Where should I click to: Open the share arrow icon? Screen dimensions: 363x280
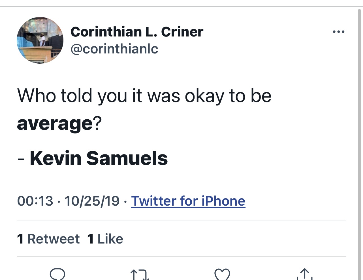(304, 274)
